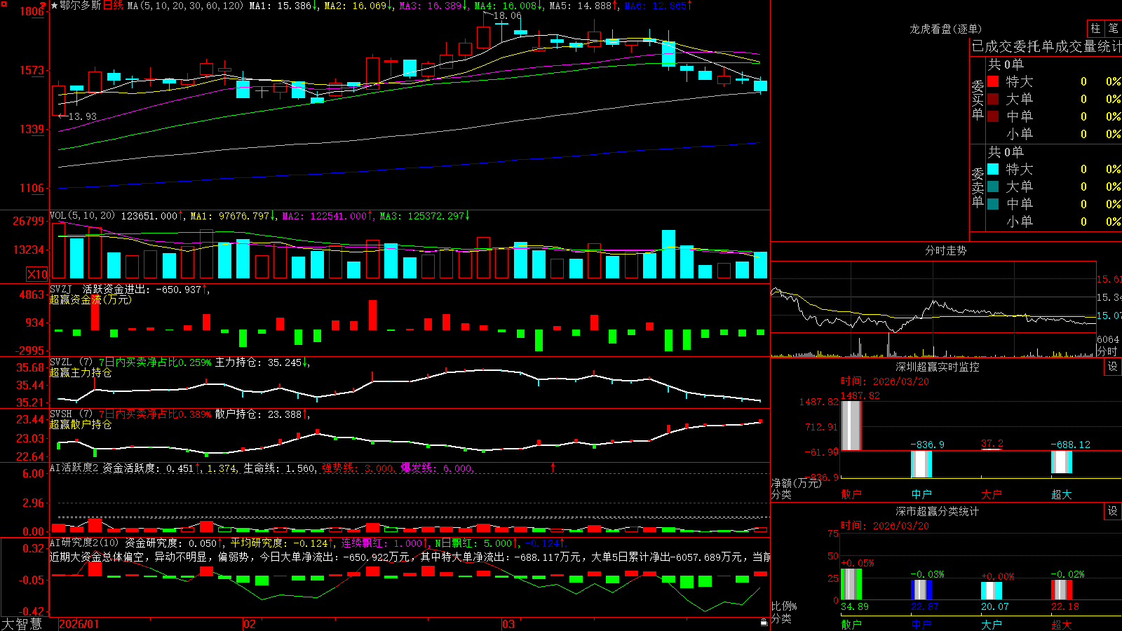Click the 超赢资金流(万元) label
This screenshot has width=1122, height=631.
[x=90, y=299]
